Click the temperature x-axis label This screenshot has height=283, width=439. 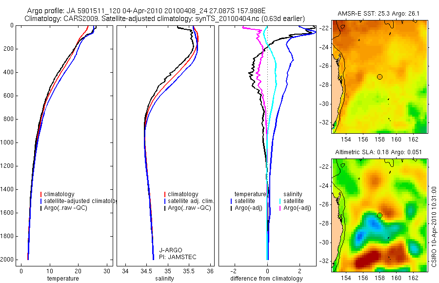[63, 279]
